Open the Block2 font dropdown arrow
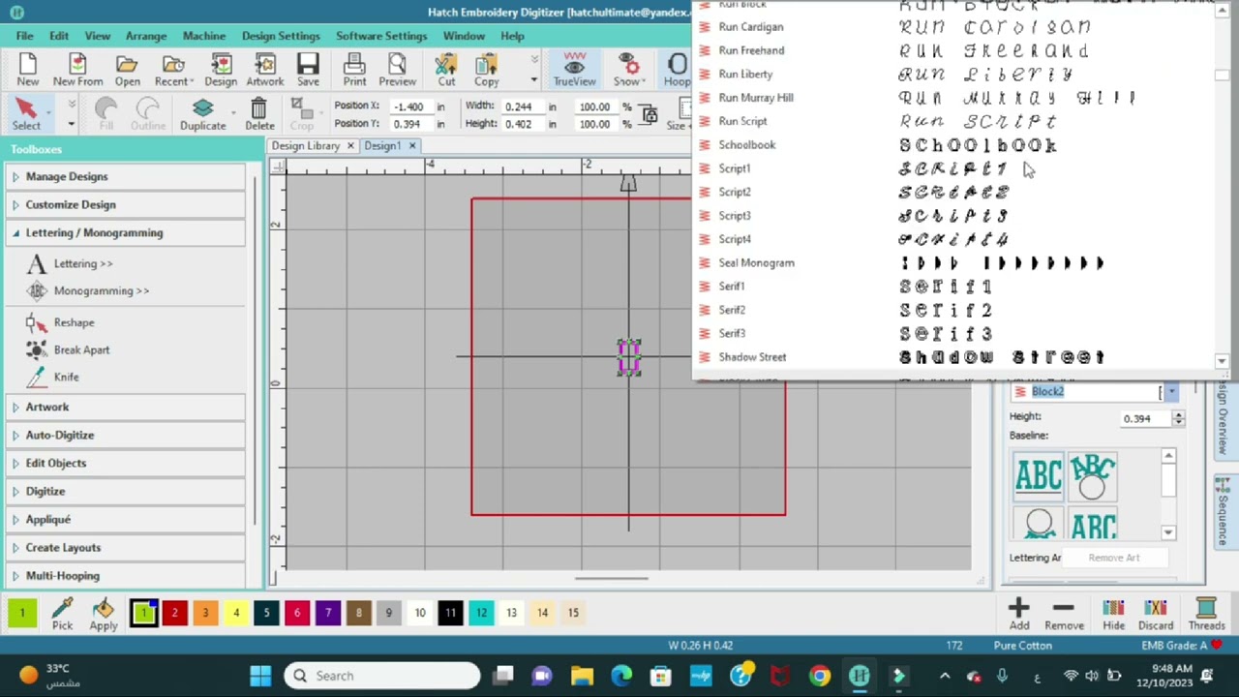This screenshot has width=1239, height=697. coord(1171,391)
